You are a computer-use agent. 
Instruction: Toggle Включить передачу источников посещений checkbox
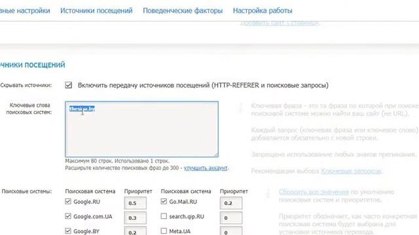(x=68, y=85)
